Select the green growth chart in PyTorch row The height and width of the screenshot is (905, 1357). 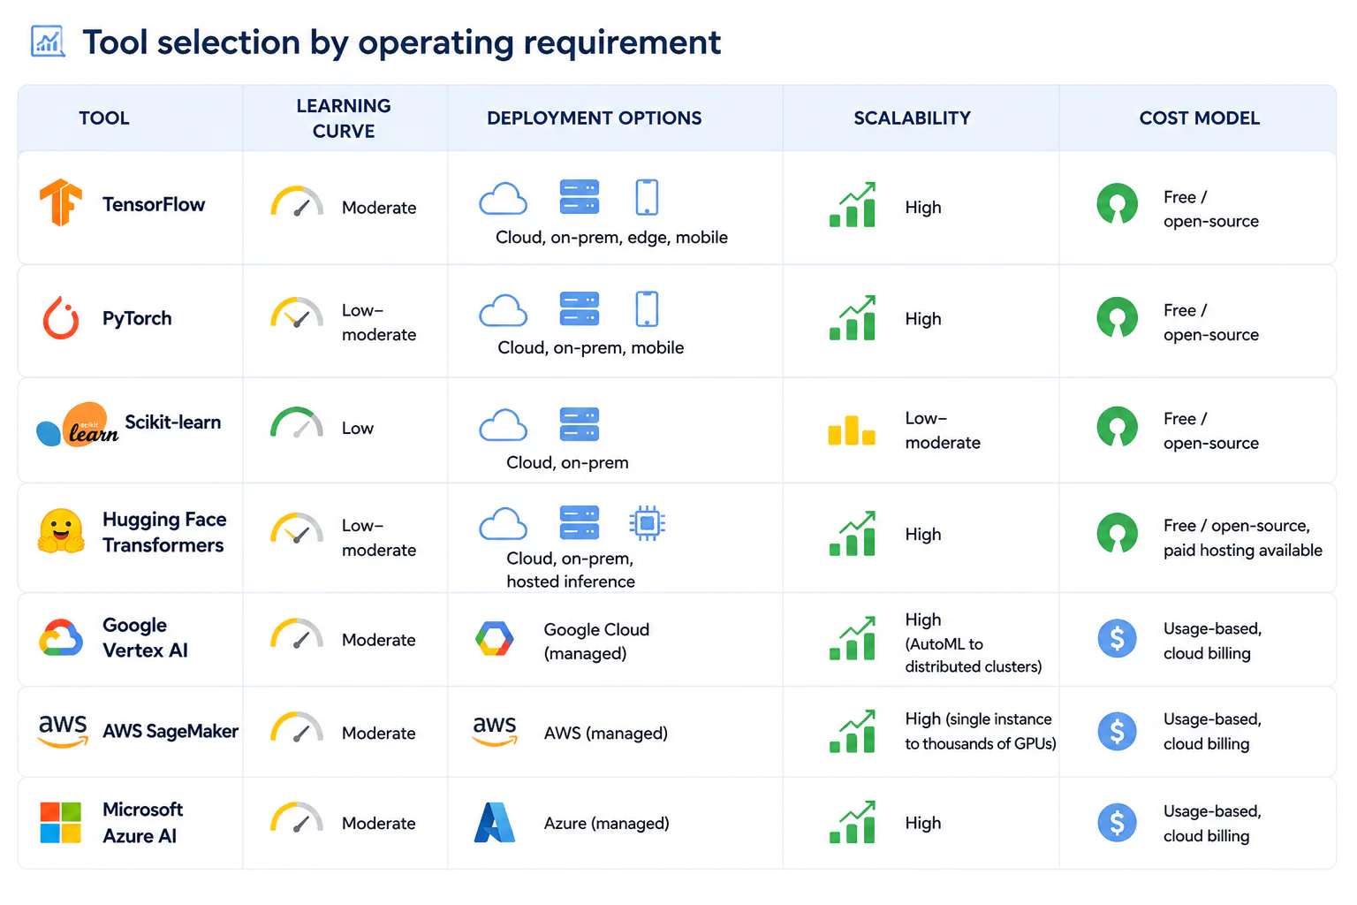853,317
